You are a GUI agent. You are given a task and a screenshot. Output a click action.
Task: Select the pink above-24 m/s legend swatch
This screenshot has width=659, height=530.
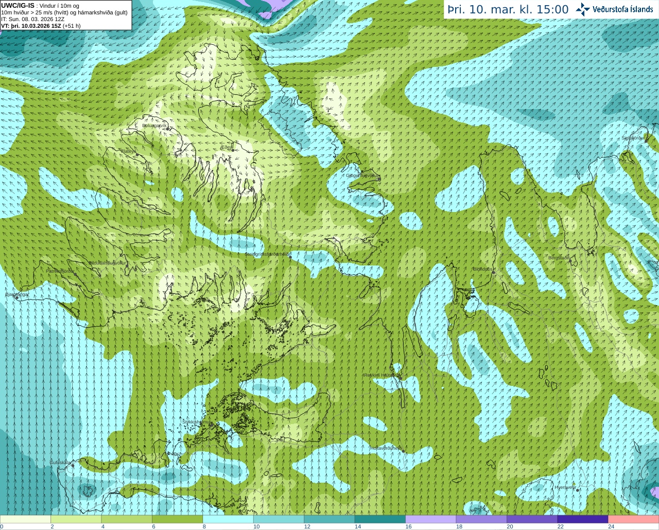(634, 519)
